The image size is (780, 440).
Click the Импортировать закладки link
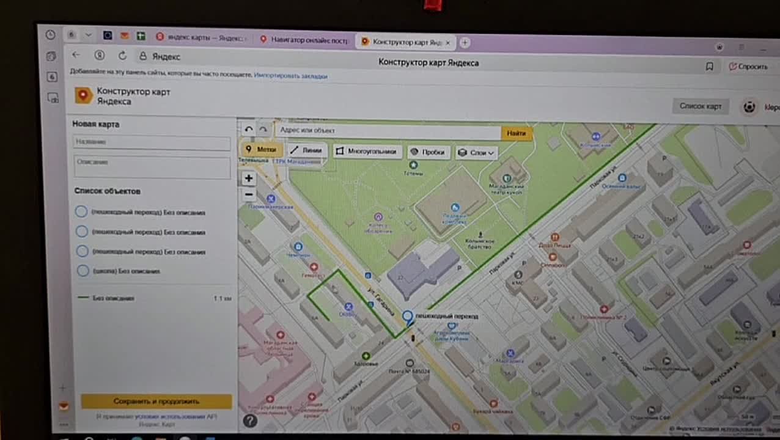click(290, 76)
